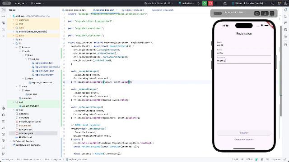Open widget_test.dart in project tree
This screenshot has height=162, width=289.
point(29,106)
